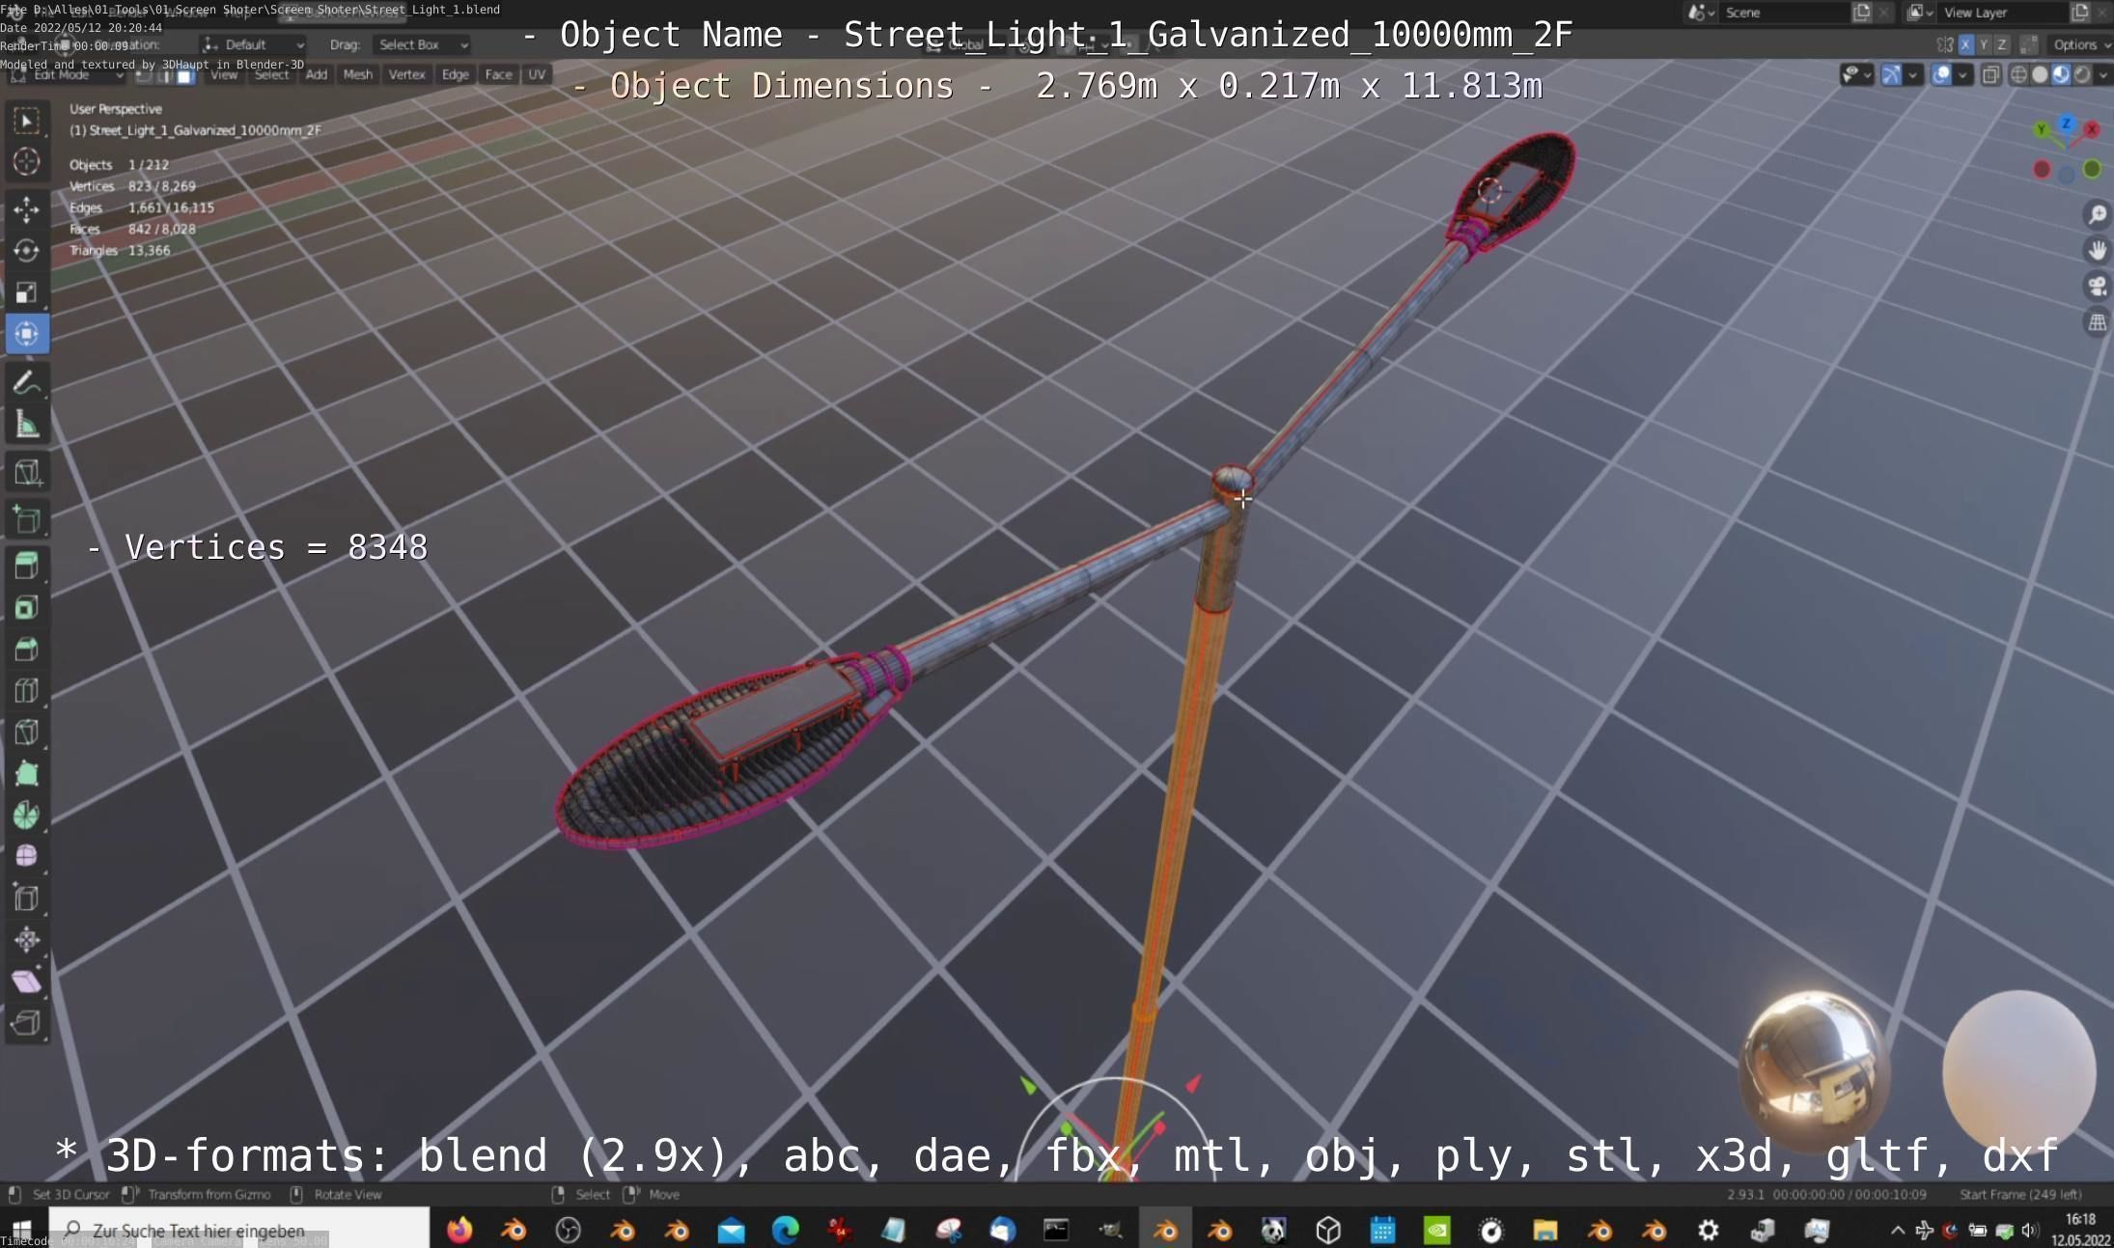Open Firefox from the taskbar
This screenshot has width=2114, height=1248.
coord(459,1230)
